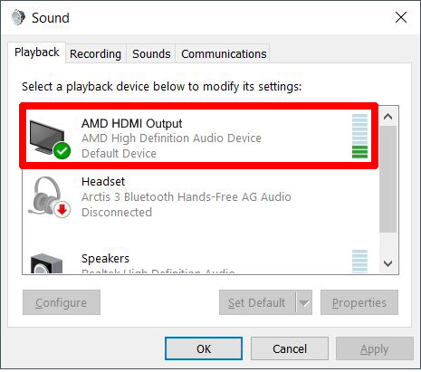
Task: Click the scroll down arrow in device list
Action: (388, 263)
